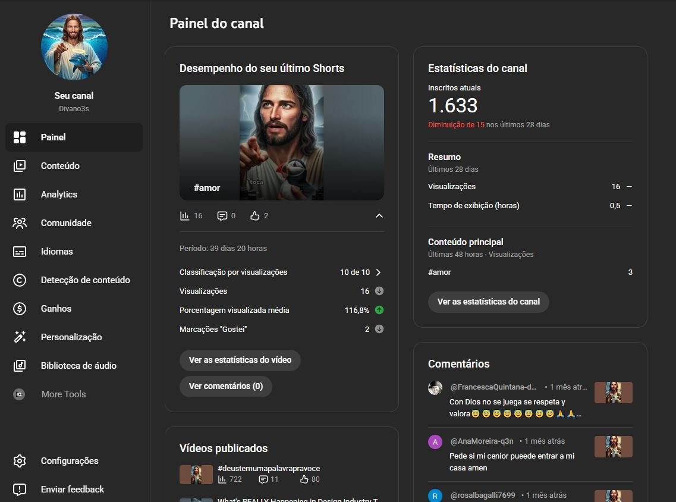Click Ver as estatísticas do vídeo button
The height and width of the screenshot is (502, 676).
tap(240, 360)
